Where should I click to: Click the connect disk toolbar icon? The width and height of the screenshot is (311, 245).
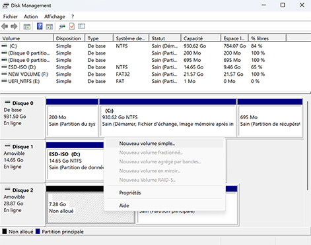62,26
